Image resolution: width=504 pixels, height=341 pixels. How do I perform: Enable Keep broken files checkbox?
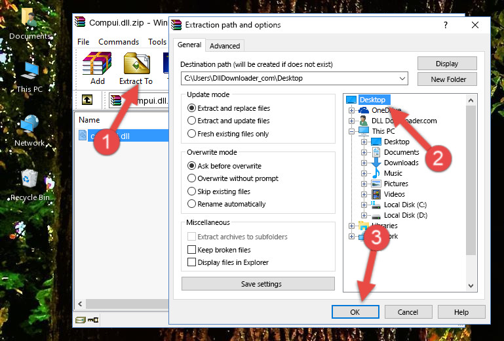point(191,250)
